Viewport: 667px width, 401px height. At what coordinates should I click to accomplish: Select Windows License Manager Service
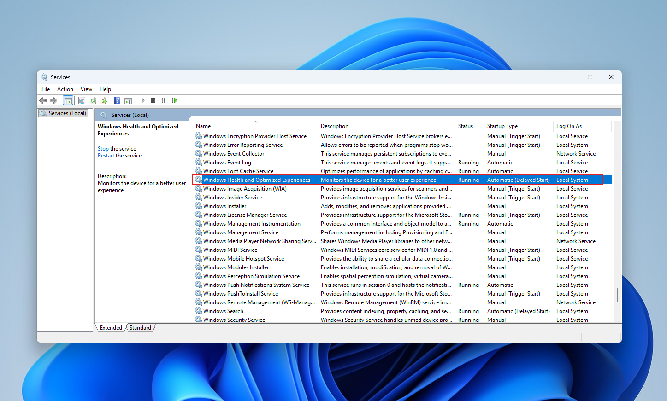(245, 215)
